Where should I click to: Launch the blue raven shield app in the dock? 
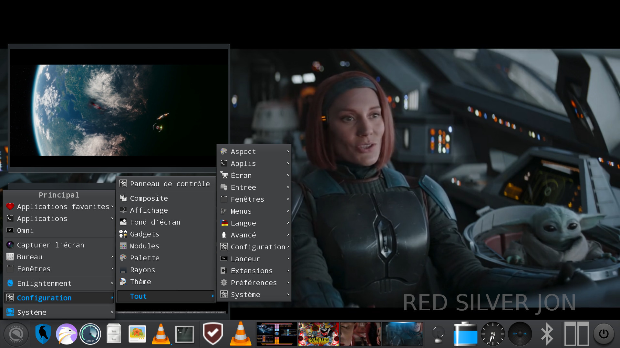tap(43, 334)
